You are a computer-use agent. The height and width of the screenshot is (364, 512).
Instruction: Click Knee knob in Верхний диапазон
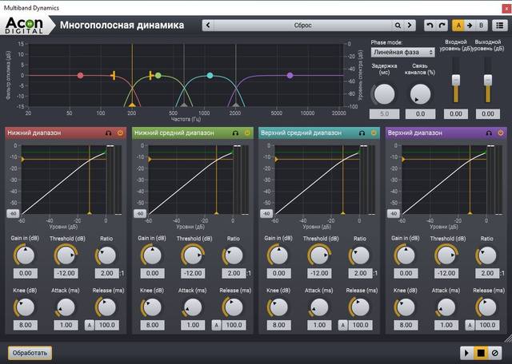click(406, 307)
